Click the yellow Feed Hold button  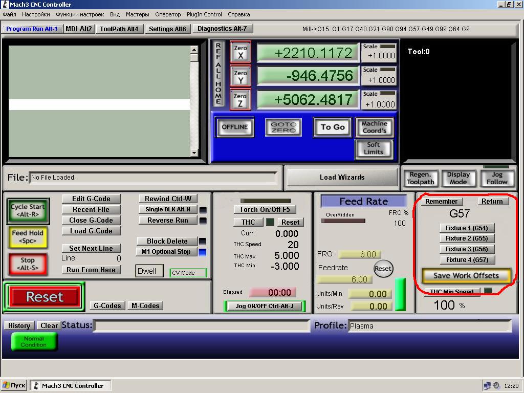tap(28, 236)
